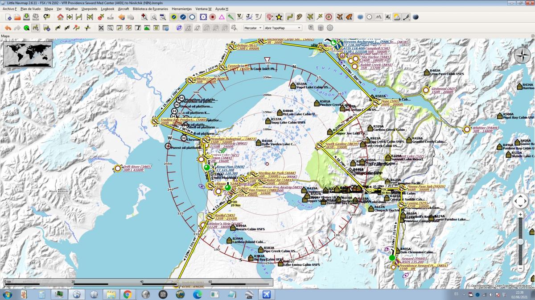Viewport: 535px width, 300px height.
Task: Open the Archivo menu
Action: tap(9, 8)
